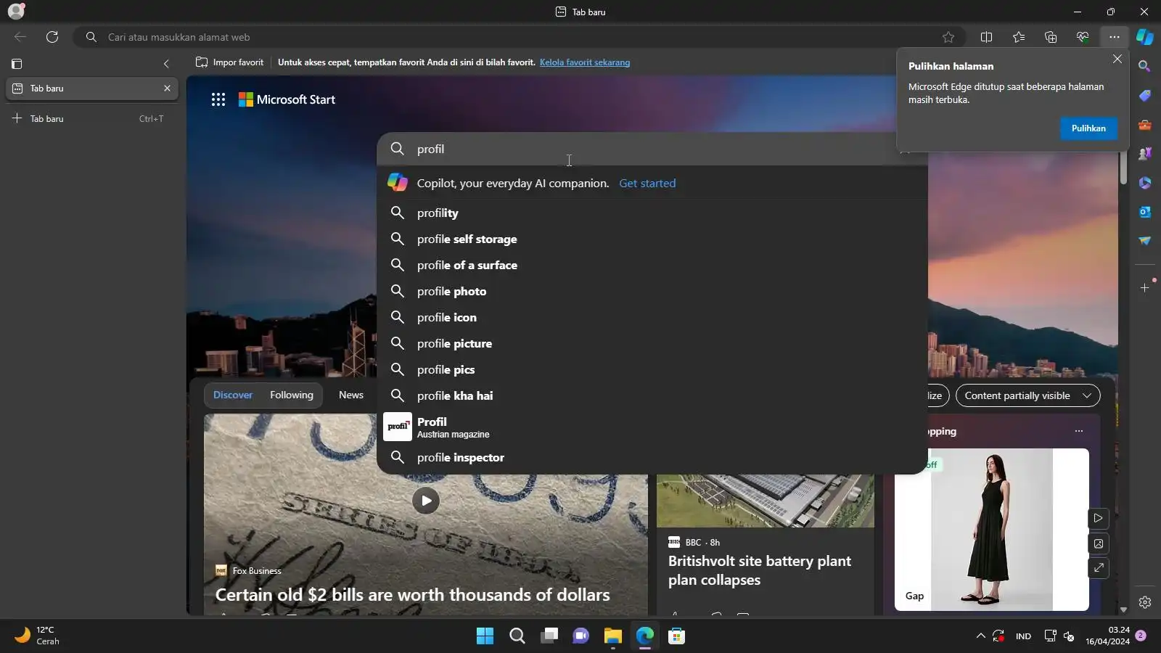Reload the page with the refresh icon
The width and height of the screenshot is (1161, 653).
(52, 37)
